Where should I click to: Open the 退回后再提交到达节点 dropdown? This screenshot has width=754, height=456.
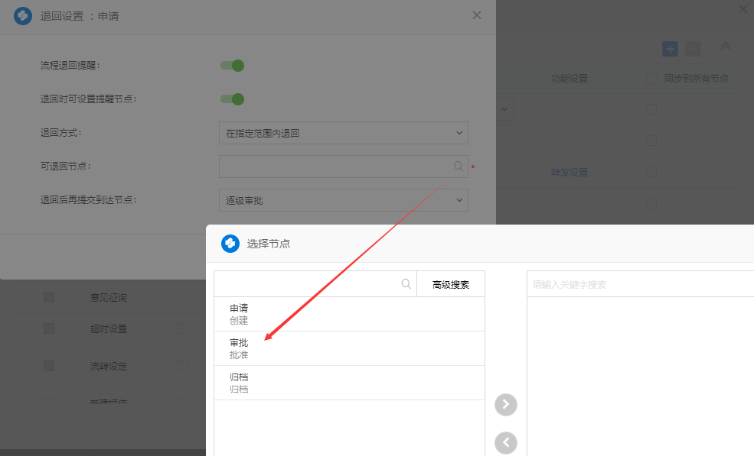tap(343, 200)
